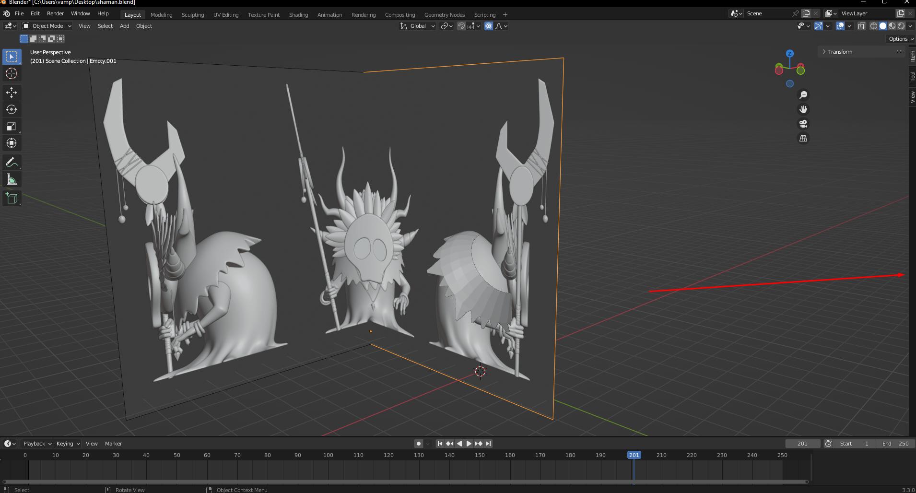Viewport: 916px width, 493px height.
Task: Switch to material preview shading
Action: coord(892,26)
